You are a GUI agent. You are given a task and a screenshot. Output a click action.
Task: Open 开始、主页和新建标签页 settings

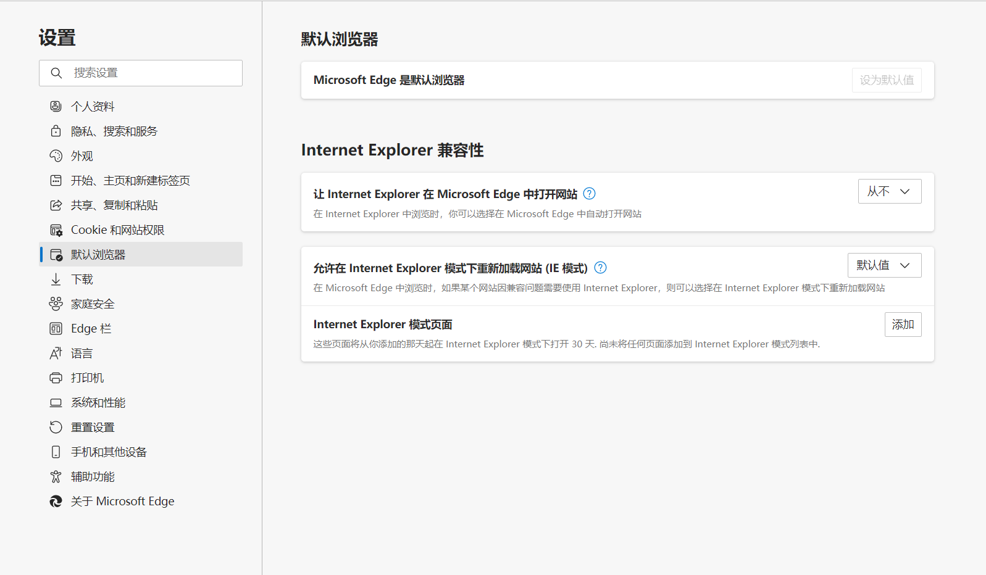141,180
